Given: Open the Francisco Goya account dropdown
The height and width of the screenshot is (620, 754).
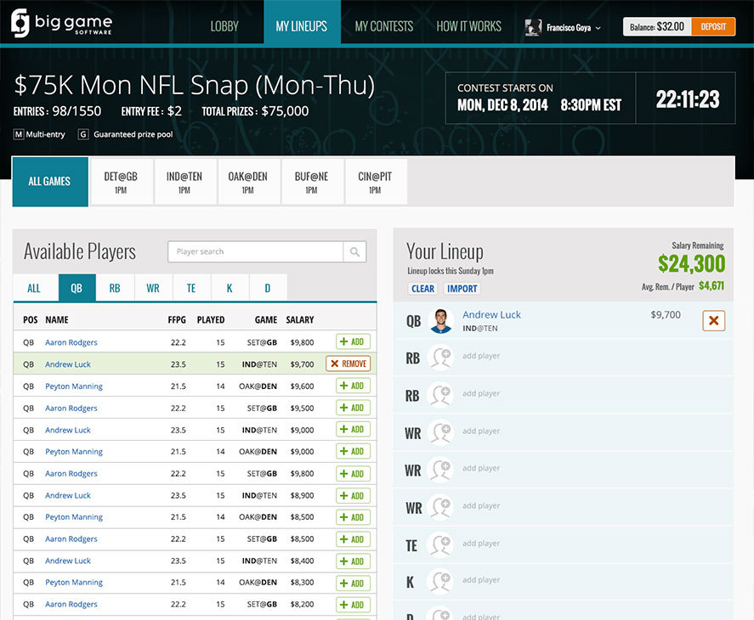Looking at the screenshot, I should (x=563, y=27).
